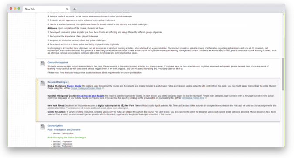Open the Course Outline heading link
Screen dimensions: 294x158
coord(55,126)
